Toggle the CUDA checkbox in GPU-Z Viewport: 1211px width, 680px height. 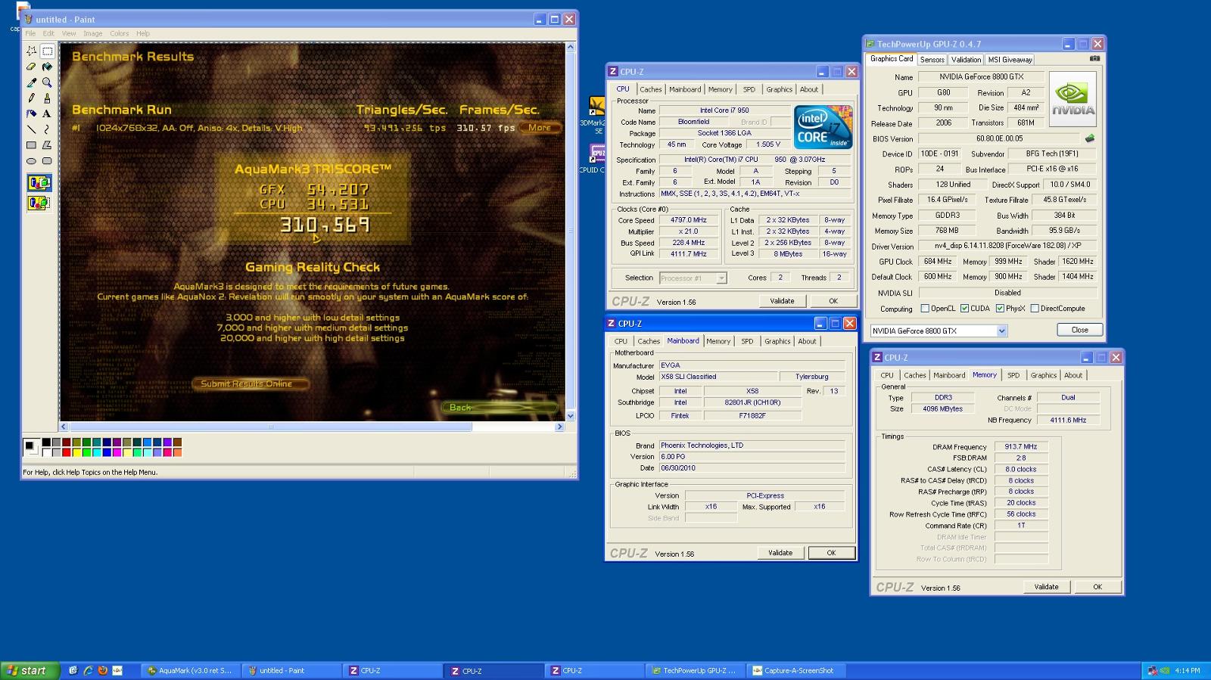coord(964,309)
